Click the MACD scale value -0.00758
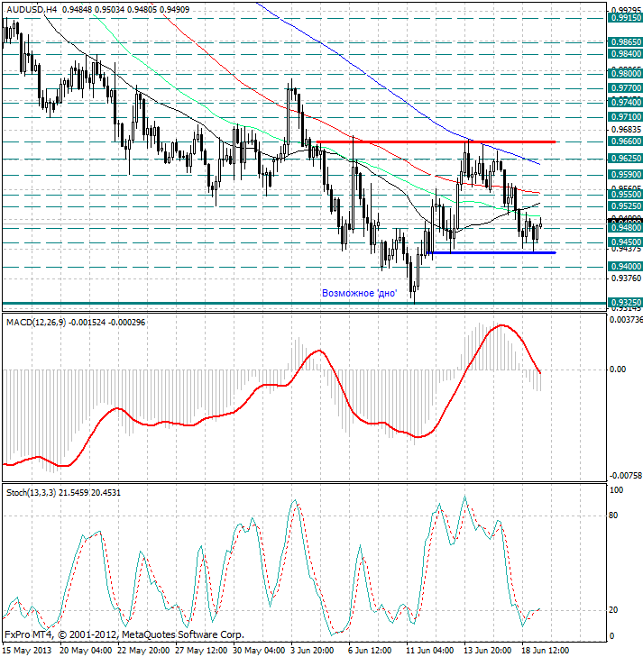This screenshot has height=657, width=643. coord(625,476)
